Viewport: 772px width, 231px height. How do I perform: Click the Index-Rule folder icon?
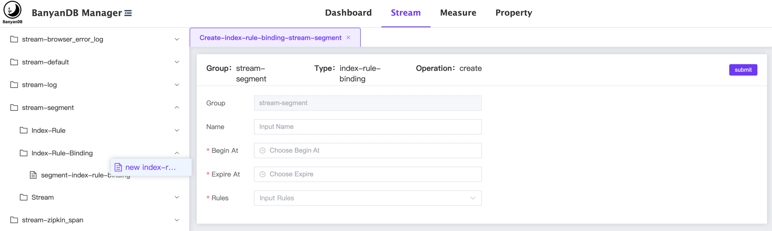pyautogui.click(x=24, y=130)
